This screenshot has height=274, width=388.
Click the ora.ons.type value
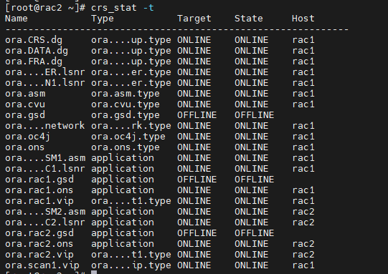[126, 147]
